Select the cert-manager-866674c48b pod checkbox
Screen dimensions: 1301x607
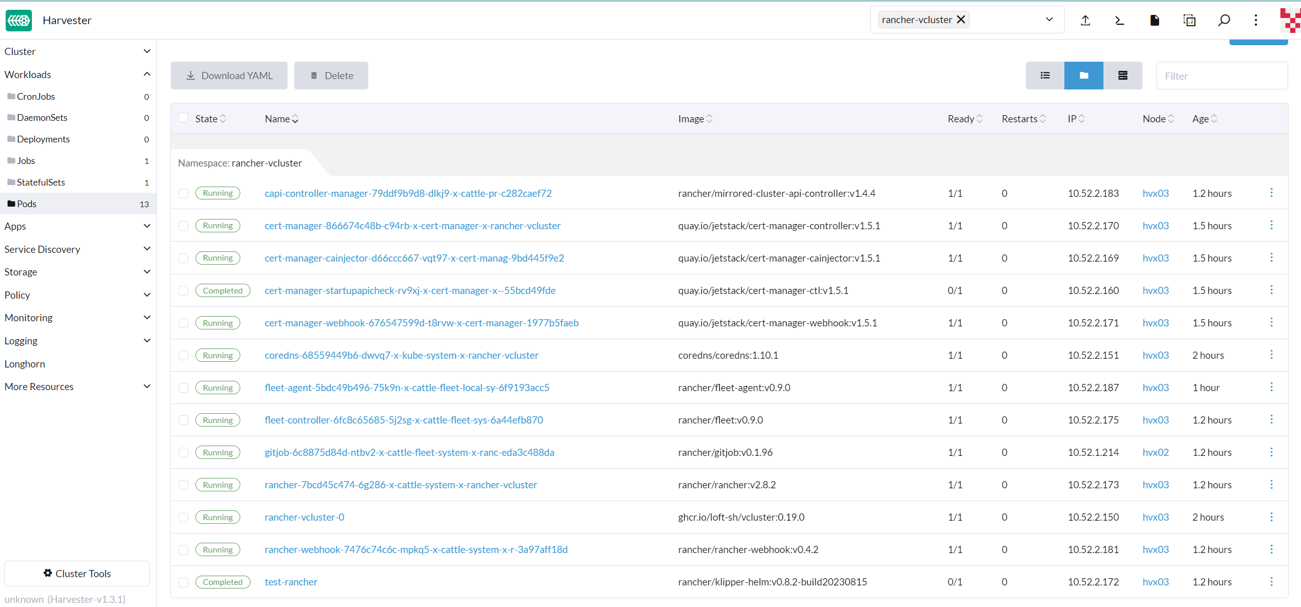click(x=183, y=226)
